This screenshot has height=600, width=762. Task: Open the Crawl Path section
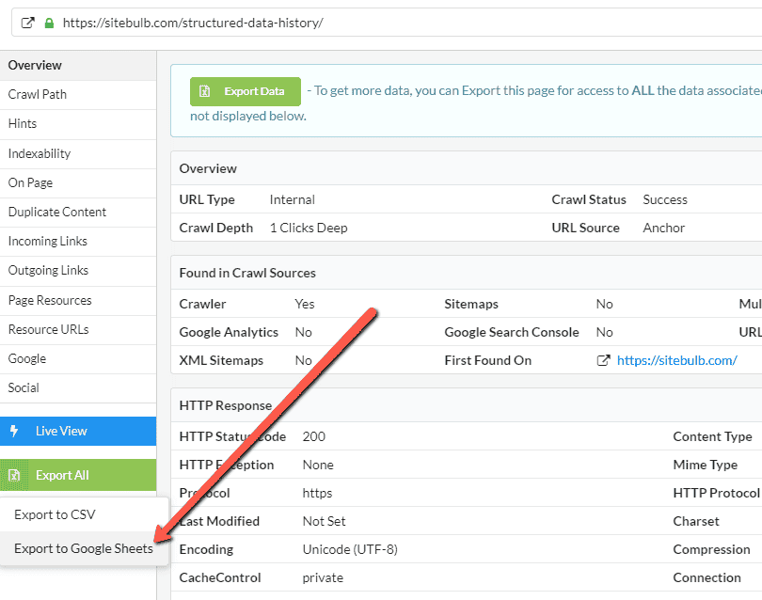78,95
